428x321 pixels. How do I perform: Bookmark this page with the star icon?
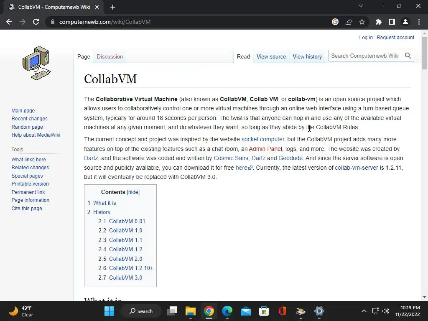coord(362,22)
